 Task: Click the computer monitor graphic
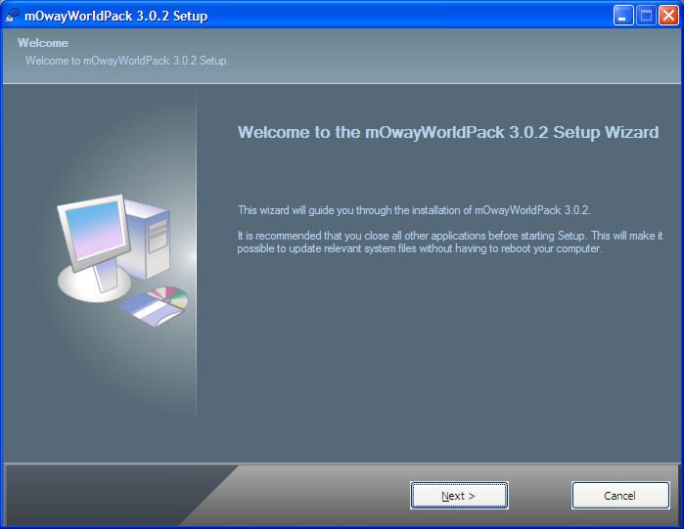(89, 233)
